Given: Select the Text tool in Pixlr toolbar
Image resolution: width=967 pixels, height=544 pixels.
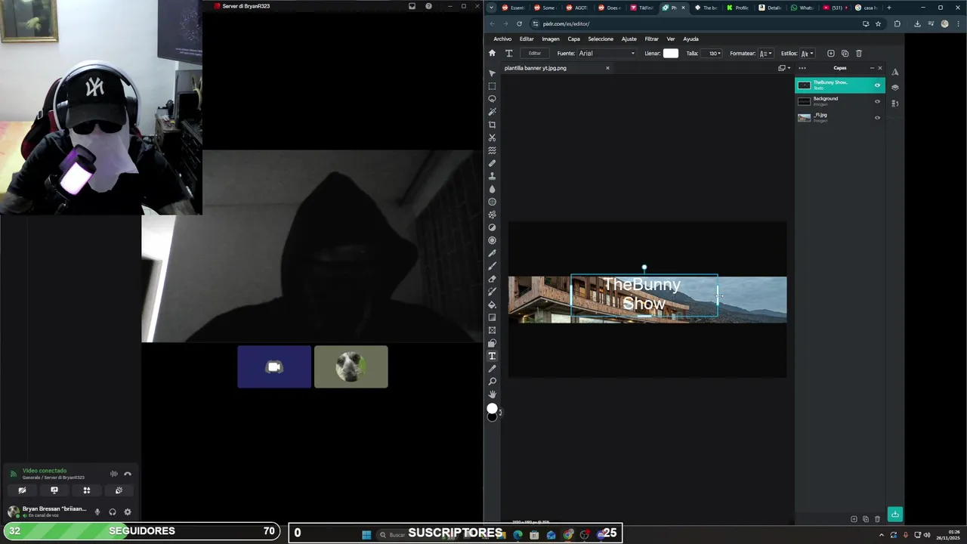Looking at the screenshot, I should point(492,356).
